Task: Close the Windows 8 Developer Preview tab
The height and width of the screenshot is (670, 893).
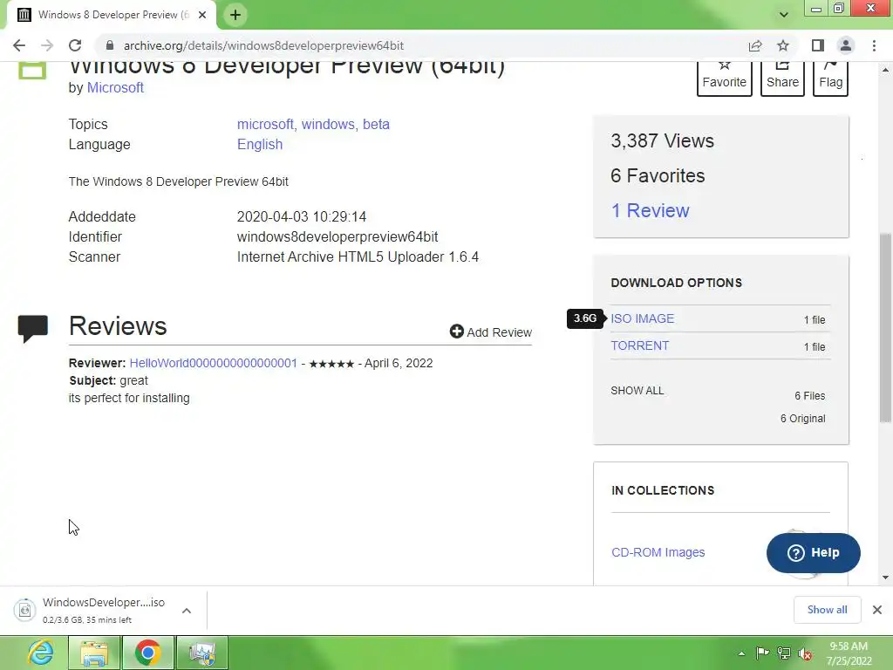Action: click(x=202, y=15)
